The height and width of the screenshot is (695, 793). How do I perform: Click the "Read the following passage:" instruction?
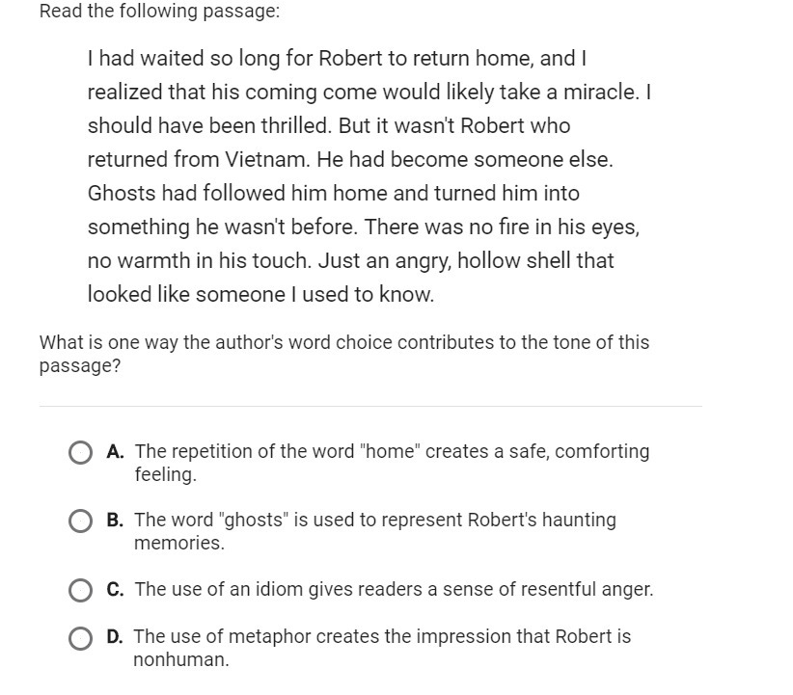[160, 12]
